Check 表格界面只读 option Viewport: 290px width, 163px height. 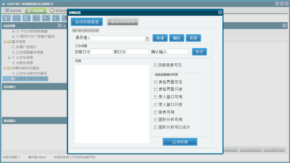pos(156,89)
